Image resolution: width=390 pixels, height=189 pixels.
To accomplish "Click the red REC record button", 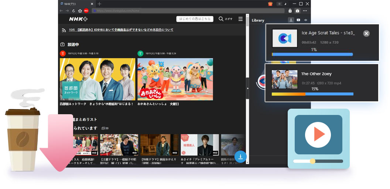I will point(86,11).
